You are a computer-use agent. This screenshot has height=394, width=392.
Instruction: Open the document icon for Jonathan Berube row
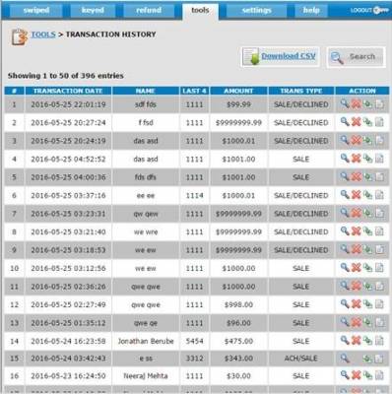(379, 341)
